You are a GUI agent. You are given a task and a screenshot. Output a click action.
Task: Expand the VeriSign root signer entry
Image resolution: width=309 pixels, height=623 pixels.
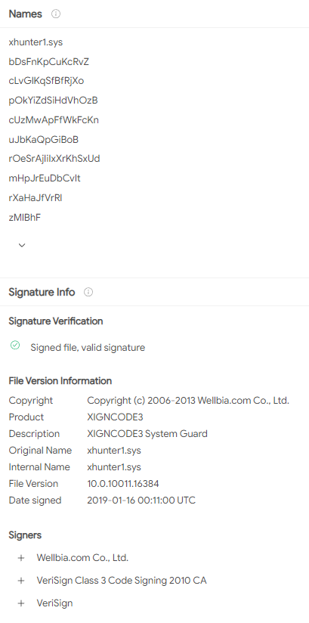21,603
